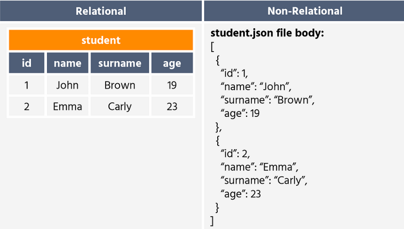The width and height of the screenshot is (404, 229).
Task: Select the age cell showing 19
Action: (x=172, y=85)
